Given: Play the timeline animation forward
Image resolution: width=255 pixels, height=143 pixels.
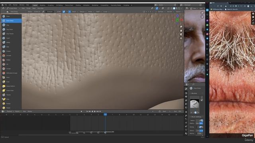Looking at the screenshot, I should coord(95,111).
